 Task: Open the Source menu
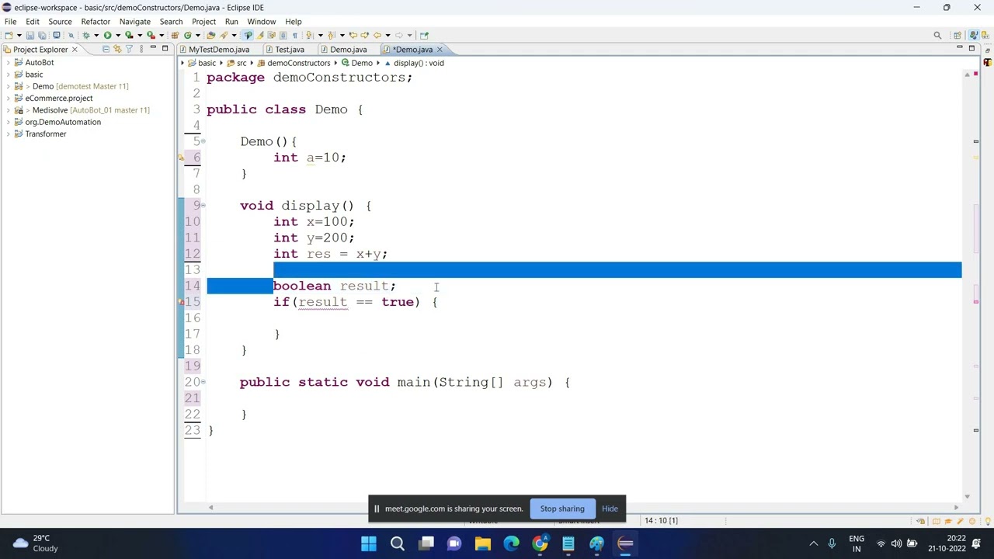[60, 22]
